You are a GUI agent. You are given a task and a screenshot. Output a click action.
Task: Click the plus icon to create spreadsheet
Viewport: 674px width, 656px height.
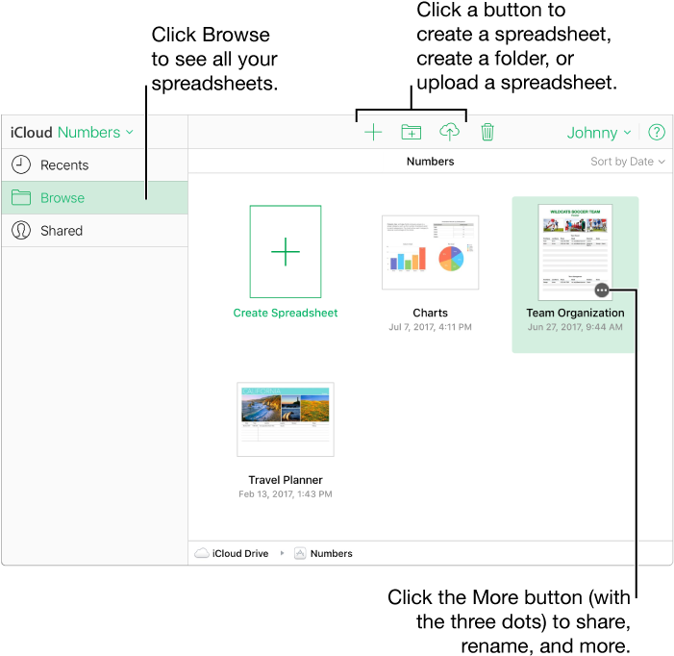[373, 132]
